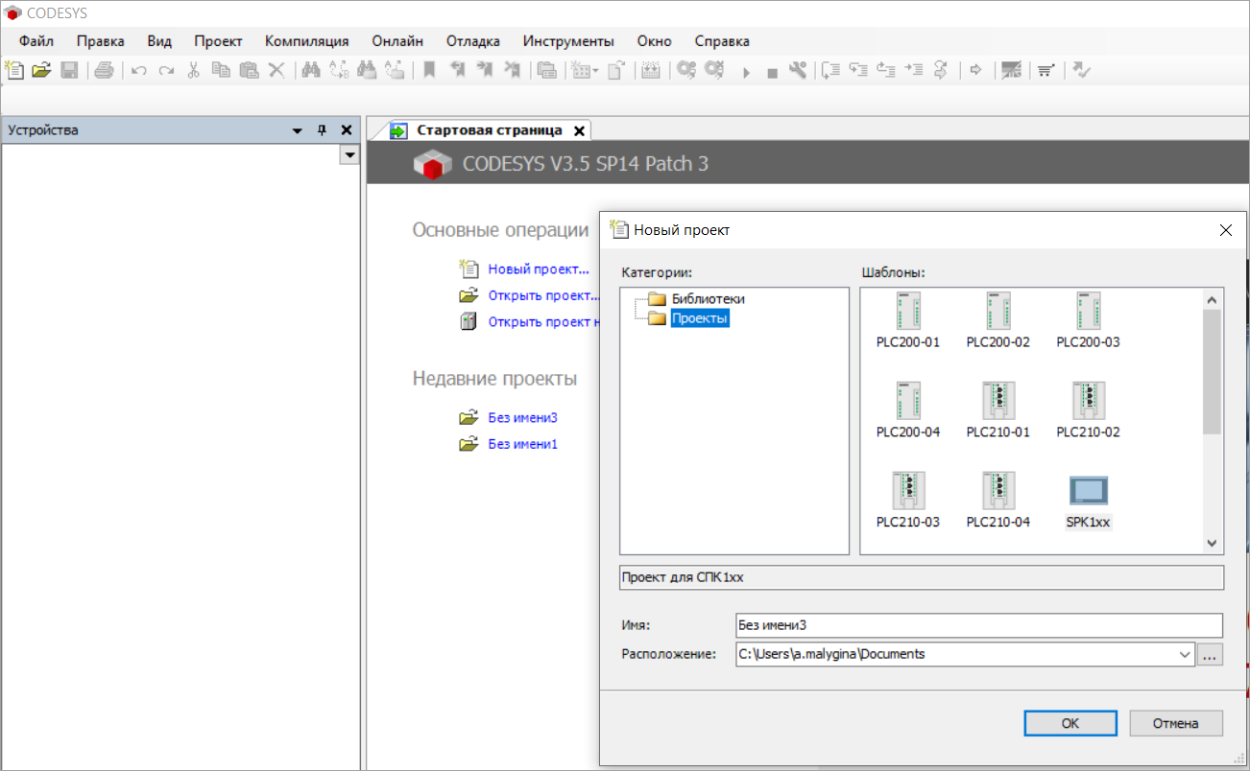This screenshot has width=1250, height=771.
Task: Click the New Project toolbar icon
Action: click(x=14, y=70)
